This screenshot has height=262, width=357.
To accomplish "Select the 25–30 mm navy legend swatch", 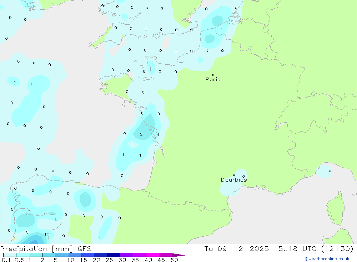I will (114, 255).
